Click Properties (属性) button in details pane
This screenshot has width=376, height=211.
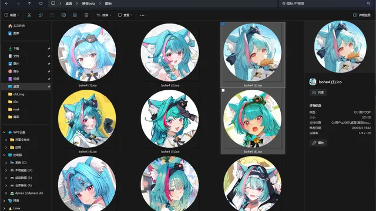click(318, 143)
